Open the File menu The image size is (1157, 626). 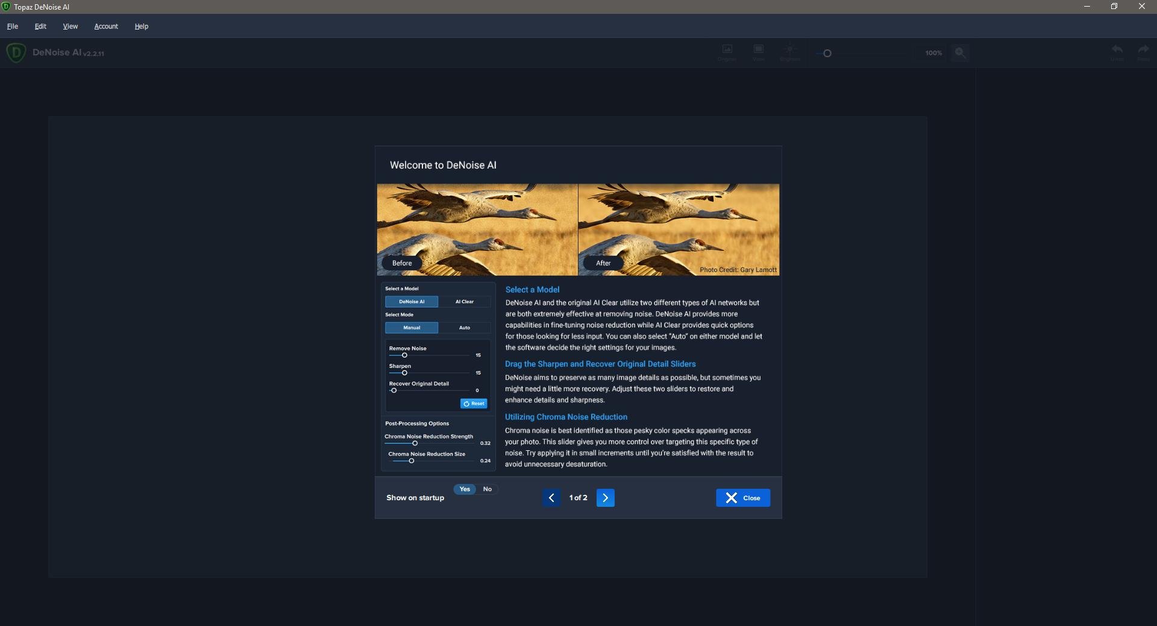click(x=13, y=26)
